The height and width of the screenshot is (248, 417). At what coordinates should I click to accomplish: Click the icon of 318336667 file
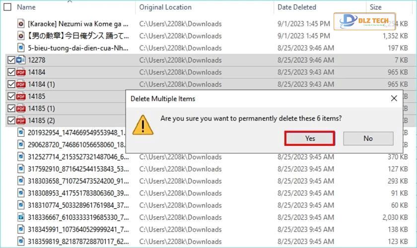coord(21,217)
